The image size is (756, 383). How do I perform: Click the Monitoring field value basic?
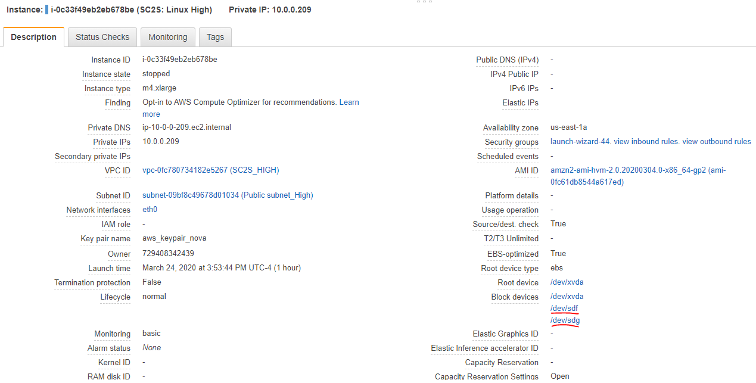click(151, 334)
